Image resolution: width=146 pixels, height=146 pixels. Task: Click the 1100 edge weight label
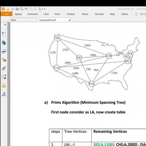pos(53,53)
